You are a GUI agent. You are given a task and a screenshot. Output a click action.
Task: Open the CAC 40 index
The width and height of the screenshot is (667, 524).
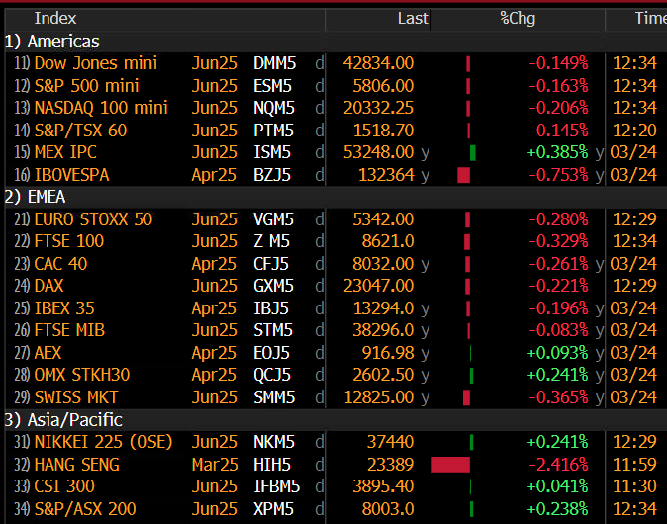pos(60,264)
